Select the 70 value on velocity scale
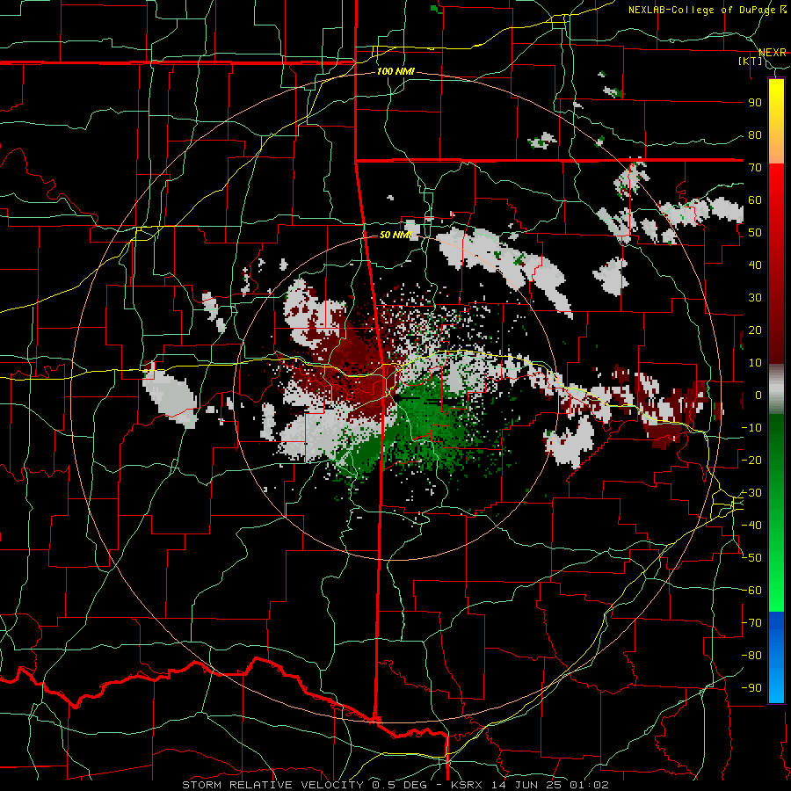The image size is (791, 791). [755, 168]
